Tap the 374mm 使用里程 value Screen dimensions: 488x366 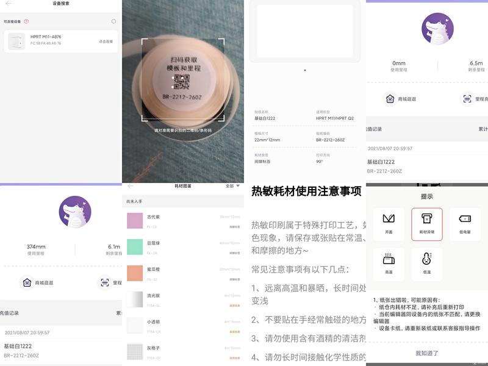(36, 246)
